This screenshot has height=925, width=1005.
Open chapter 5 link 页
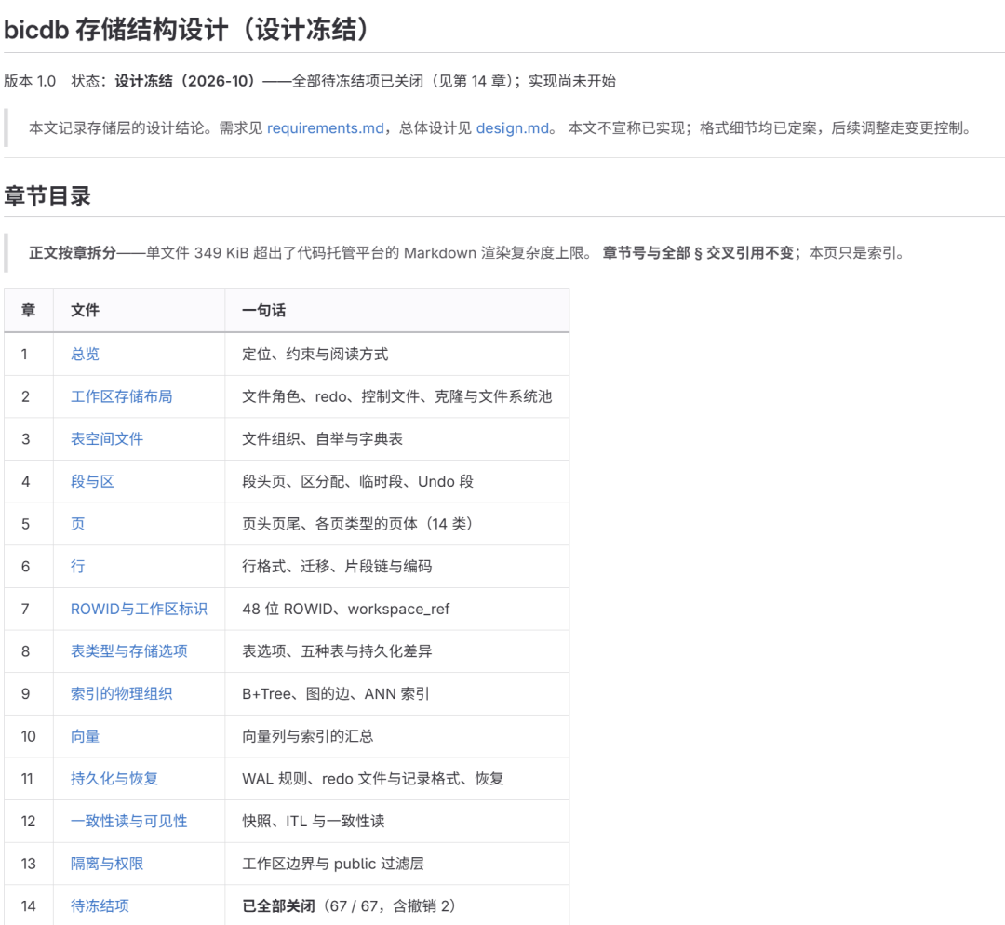tap(77, 524)
